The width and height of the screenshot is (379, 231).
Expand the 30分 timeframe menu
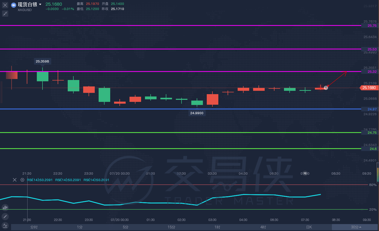[x=356, y=227]
